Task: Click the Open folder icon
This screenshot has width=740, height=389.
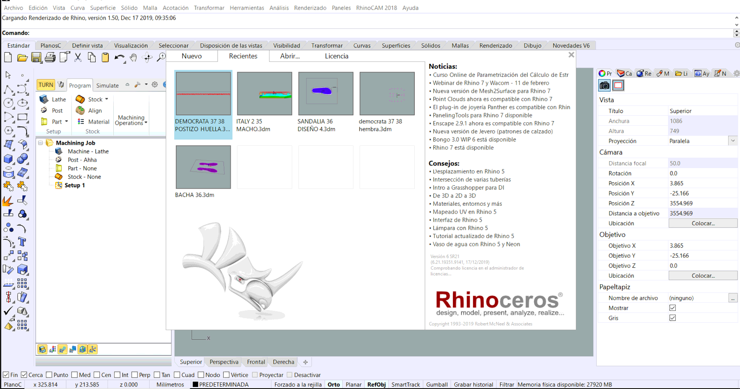Action: (22, 58)
